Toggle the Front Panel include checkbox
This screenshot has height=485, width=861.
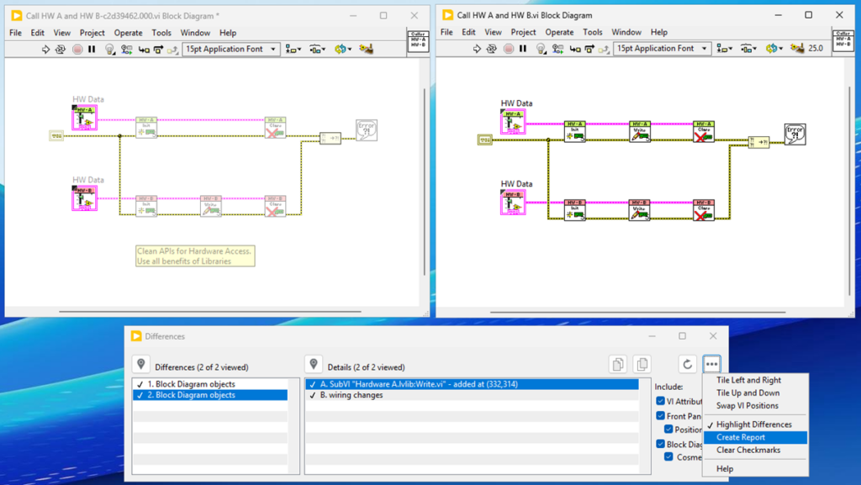660,416
